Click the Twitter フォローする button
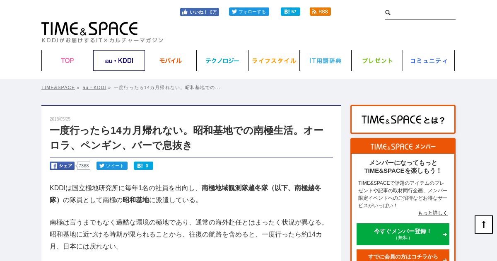This screenshot has width=497, height=261. 249,12
